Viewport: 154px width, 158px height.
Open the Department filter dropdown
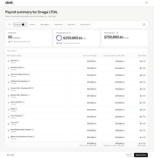pos(59,24)
